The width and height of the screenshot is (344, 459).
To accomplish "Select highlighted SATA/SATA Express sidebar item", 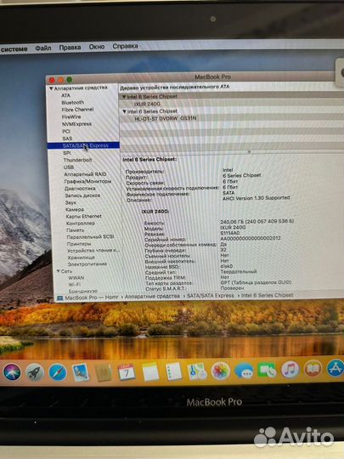I will tap(83, 145).
